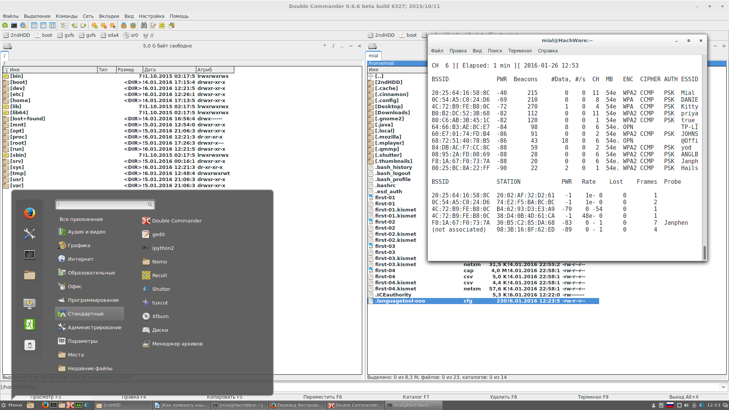Select .languagetool-ooo file in right panel
The image size is (729, 410).
(x=483, y=301)
